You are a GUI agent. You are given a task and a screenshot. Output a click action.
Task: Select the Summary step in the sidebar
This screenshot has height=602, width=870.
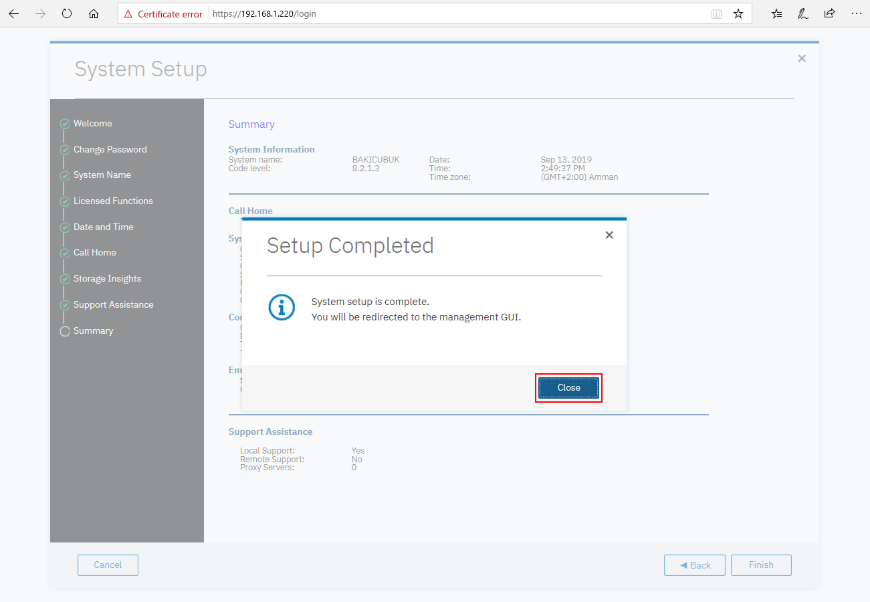pyautogui.click(x=94, y=331)
